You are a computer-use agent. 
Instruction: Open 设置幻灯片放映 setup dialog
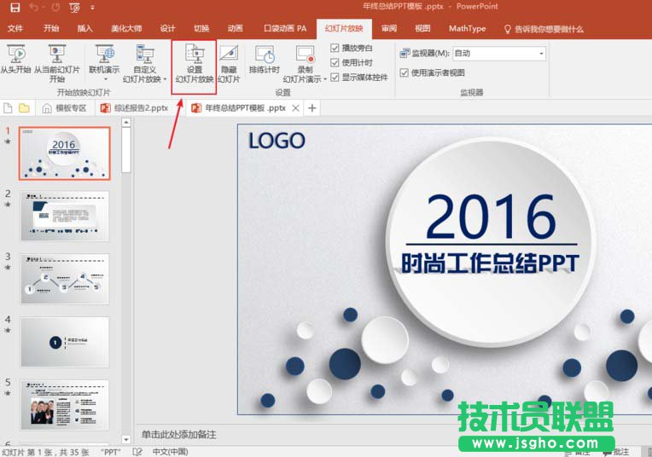(195, 63)
